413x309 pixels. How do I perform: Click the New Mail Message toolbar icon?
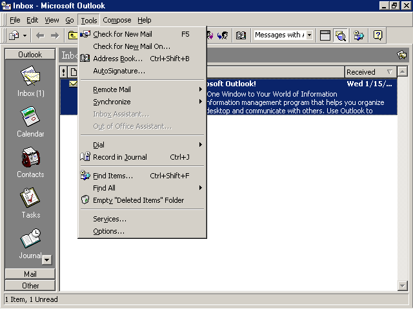(x=14, y=35)
